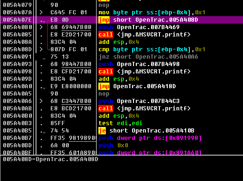The image size is (243, 181).
Task: Select address 005A40AB
Action: tap(18, 109)
